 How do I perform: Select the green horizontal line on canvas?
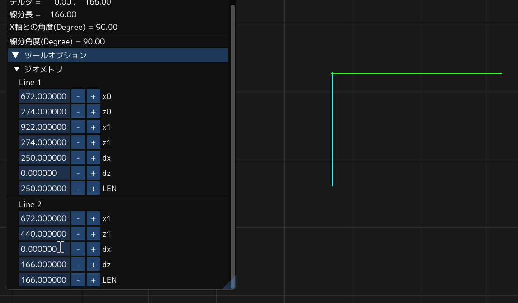(x=417, y=74)
